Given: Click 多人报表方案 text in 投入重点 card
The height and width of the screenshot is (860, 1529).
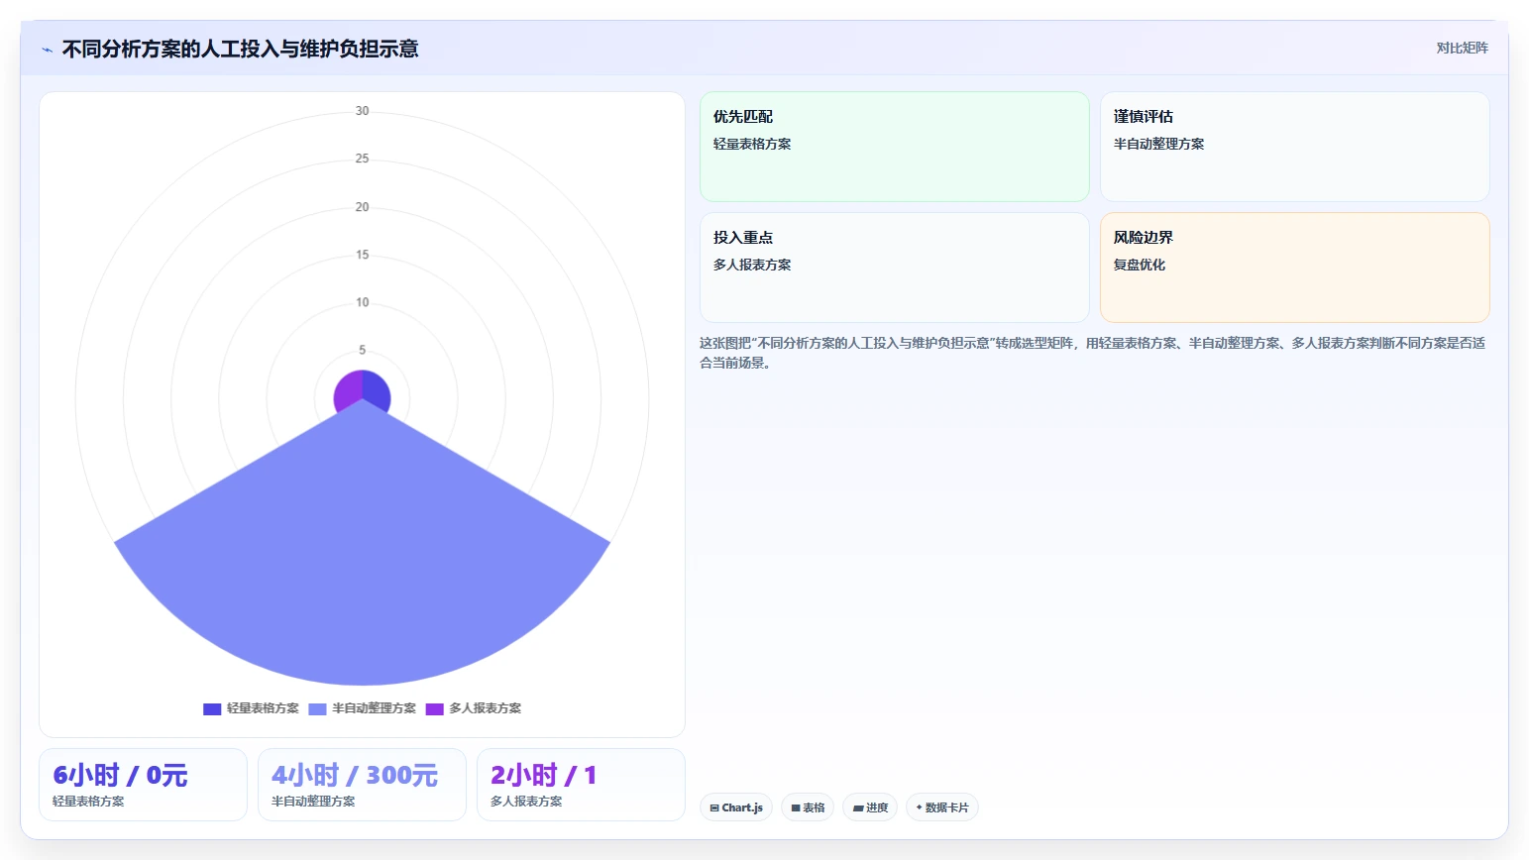Looking at the screenshot, I should click(x=752, y=265).
